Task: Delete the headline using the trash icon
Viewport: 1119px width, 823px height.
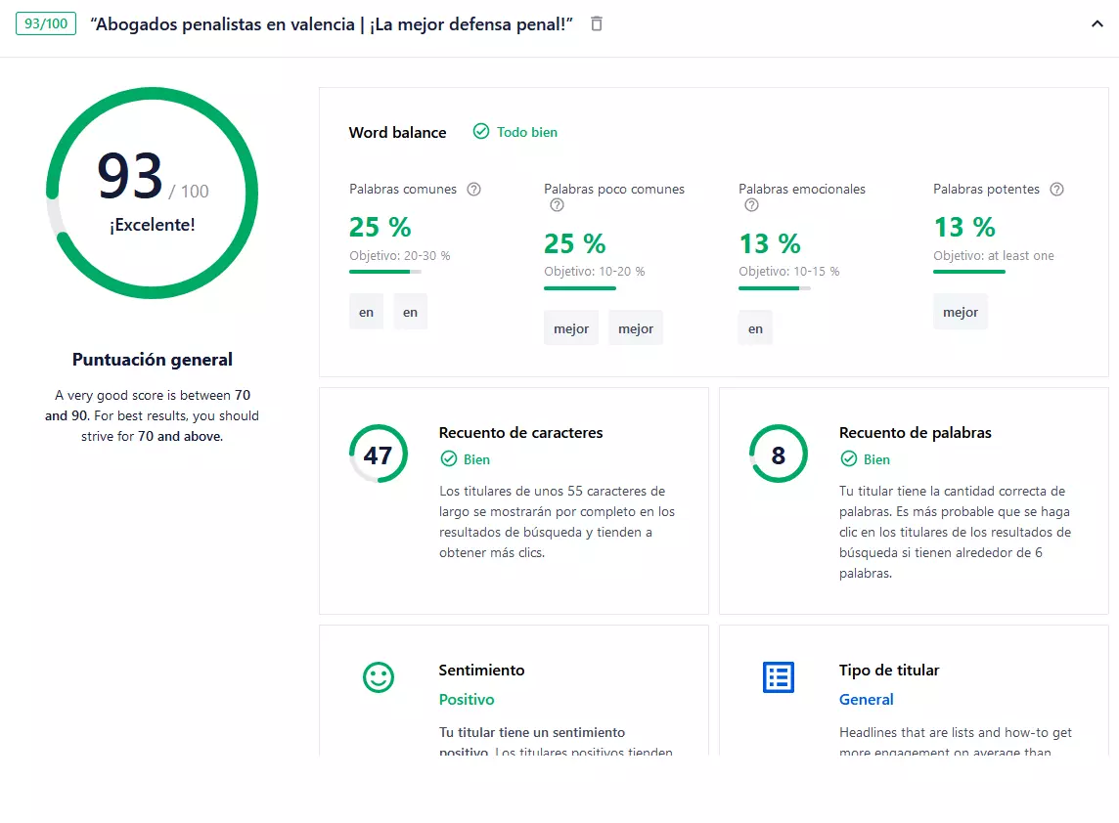Action: (x=597, y=23)
